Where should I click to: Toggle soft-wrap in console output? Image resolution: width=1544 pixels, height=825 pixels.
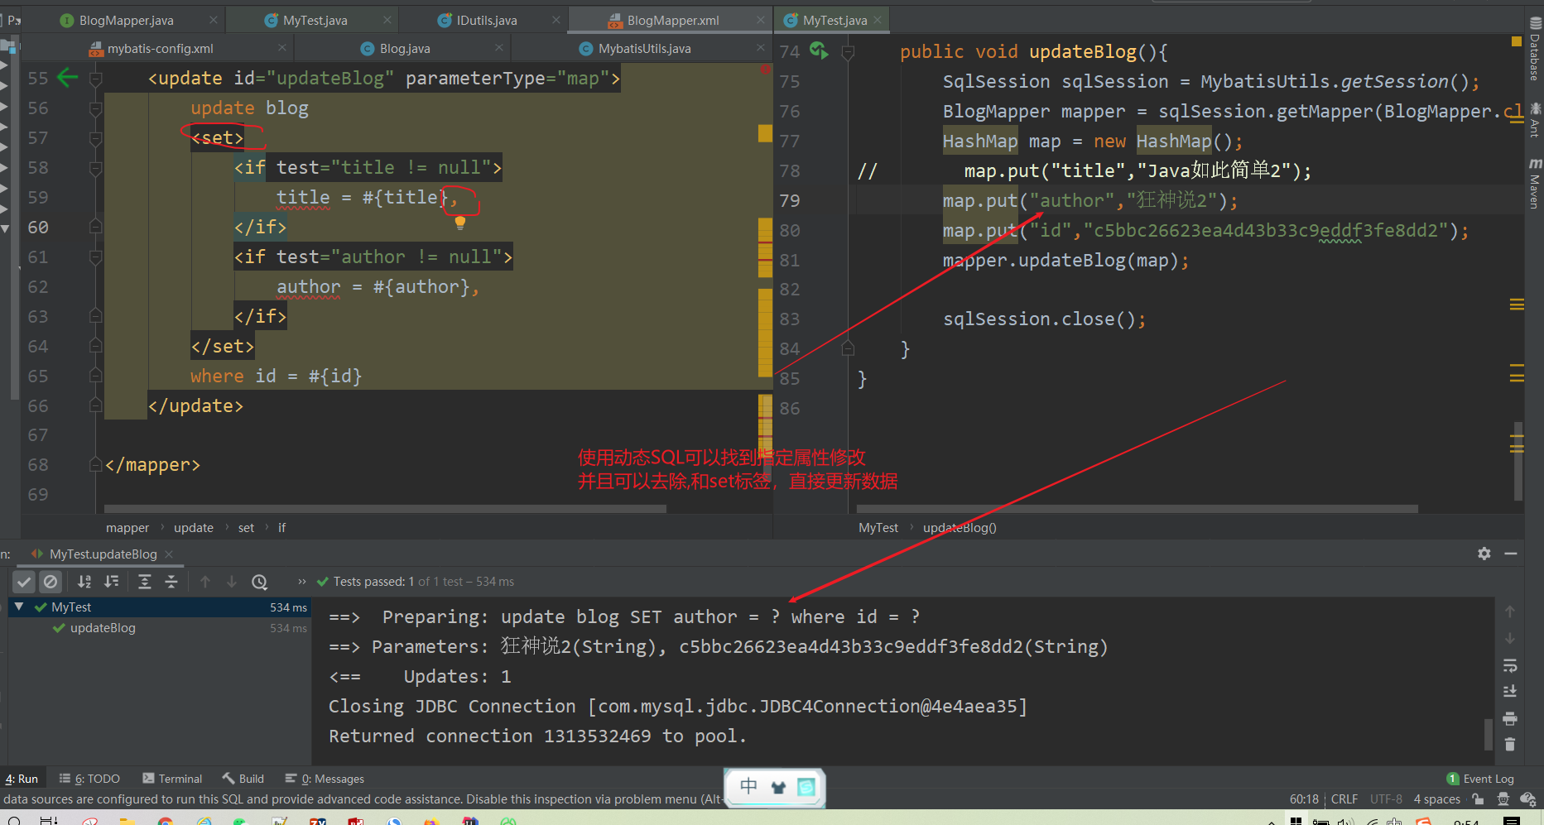(x=1510, y=665)
